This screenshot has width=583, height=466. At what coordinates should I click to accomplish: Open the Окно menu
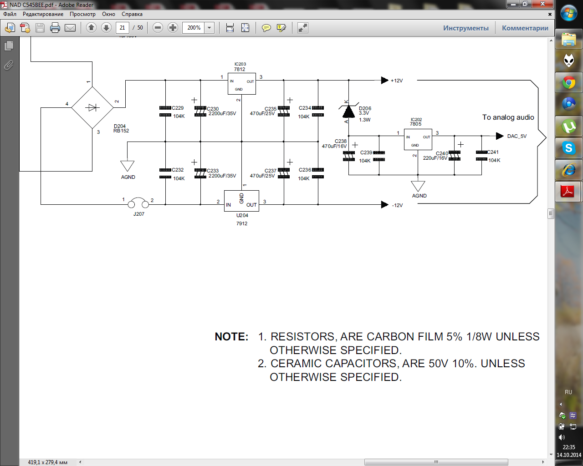click(108, 14)
